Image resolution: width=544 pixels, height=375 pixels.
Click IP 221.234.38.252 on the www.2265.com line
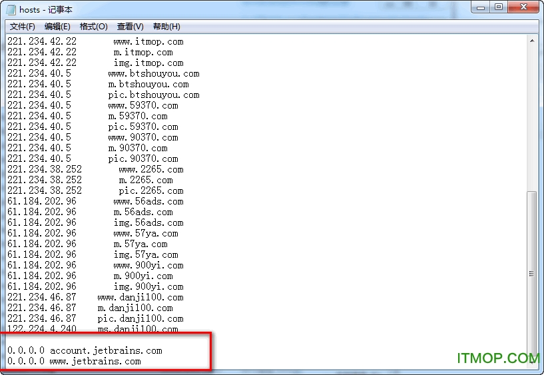pyautogui.click(x=45, y=169)
